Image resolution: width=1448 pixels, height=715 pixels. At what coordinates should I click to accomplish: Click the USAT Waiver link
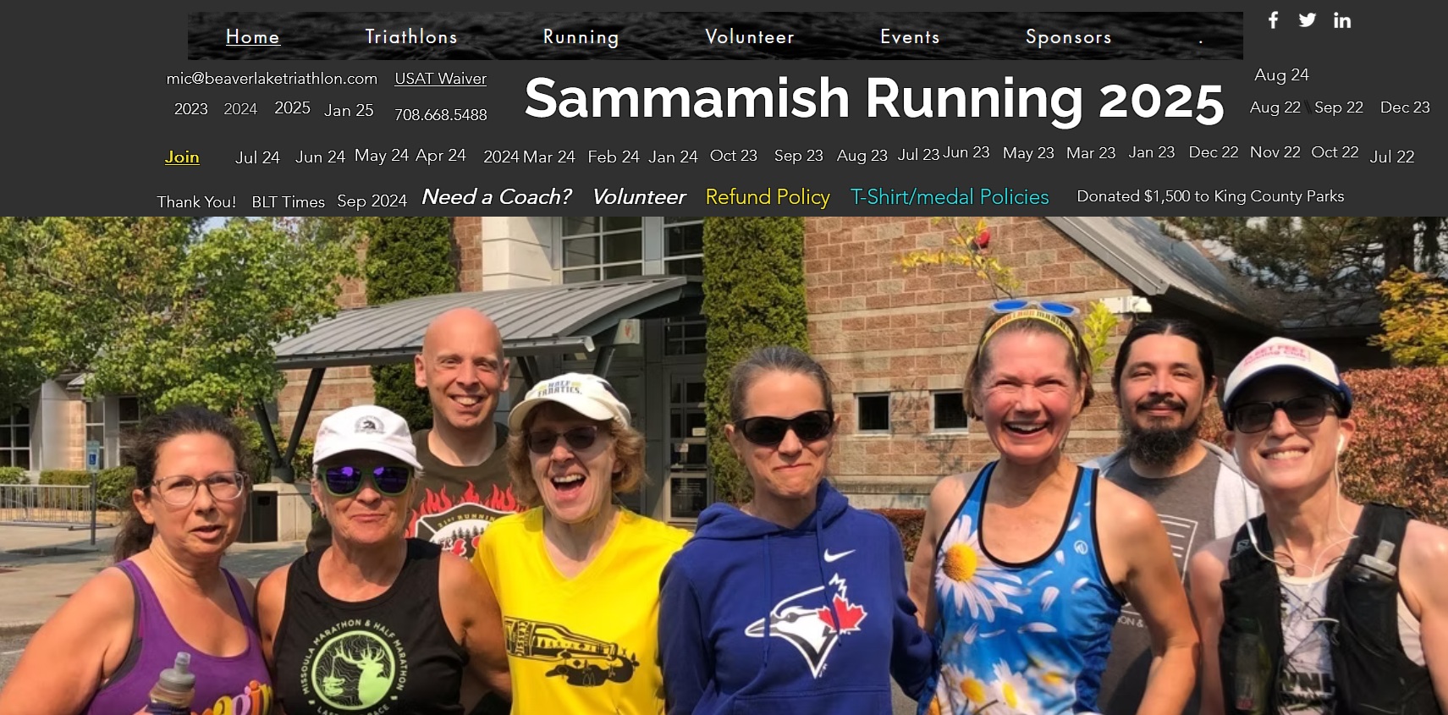[x=440, y=79]
